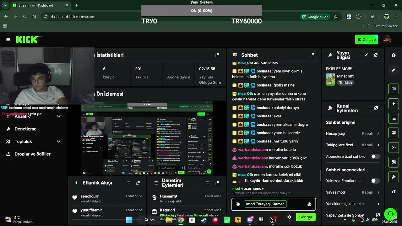Pop out the Denetim Eylemleri panel
This screenshot has width=402, height=226.
217,183
